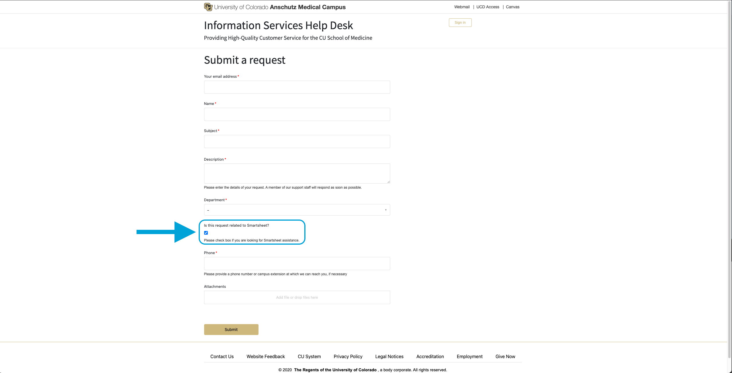Click the Add file attachments area
Screen dimensions: 732x373
coord(297,297)
